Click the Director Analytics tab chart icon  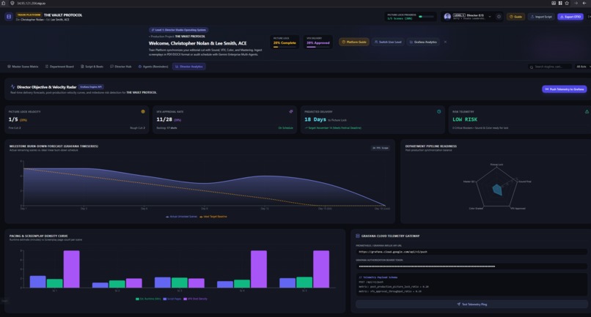(x=177, y=67)
